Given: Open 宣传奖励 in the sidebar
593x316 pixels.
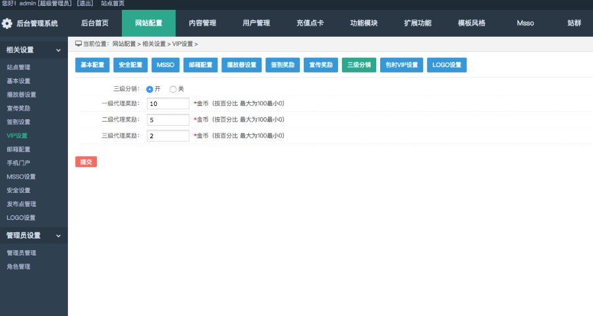Looking at the screenshot, I should (x=18, y=108).
